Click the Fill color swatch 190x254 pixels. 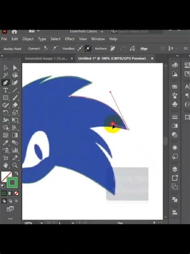5,176
